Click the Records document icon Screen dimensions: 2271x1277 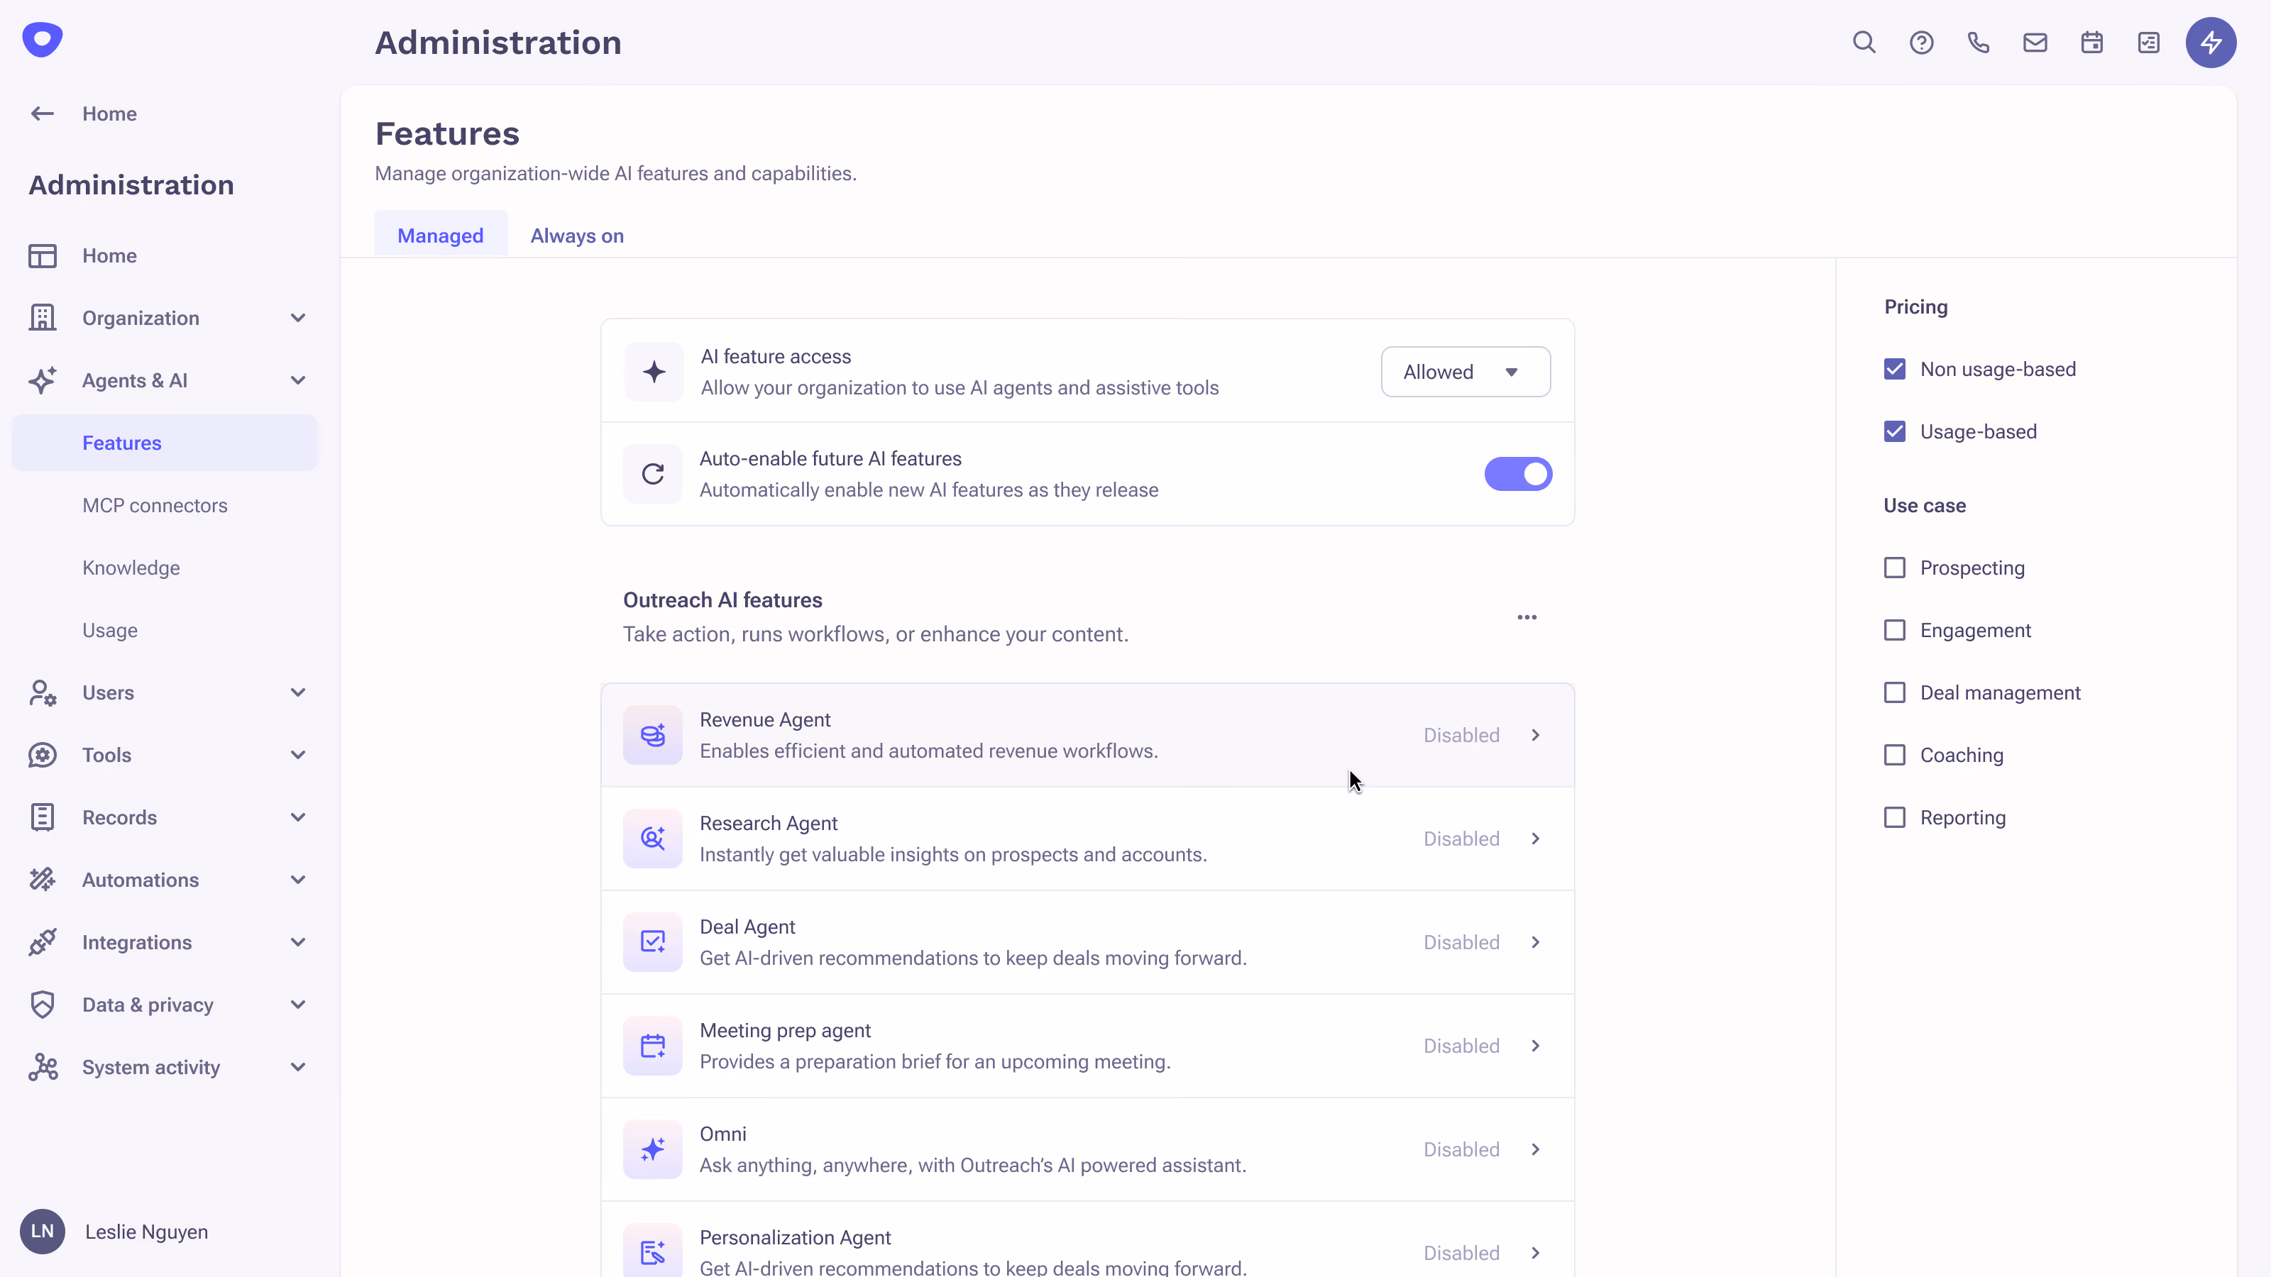[x=43, y=818]
